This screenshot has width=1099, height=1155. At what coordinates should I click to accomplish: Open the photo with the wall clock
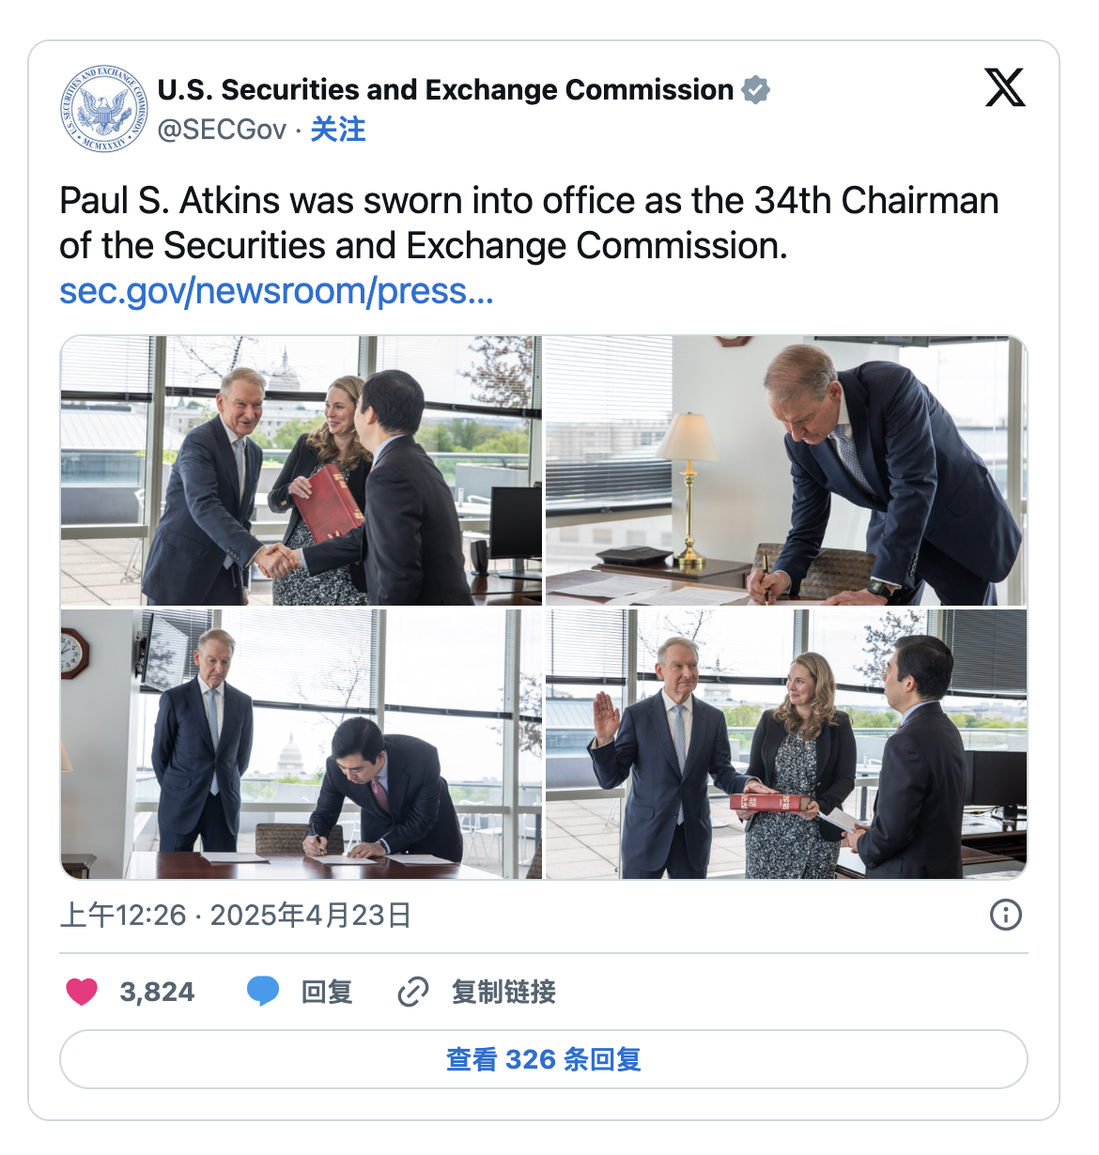click(x=302, y=745)
